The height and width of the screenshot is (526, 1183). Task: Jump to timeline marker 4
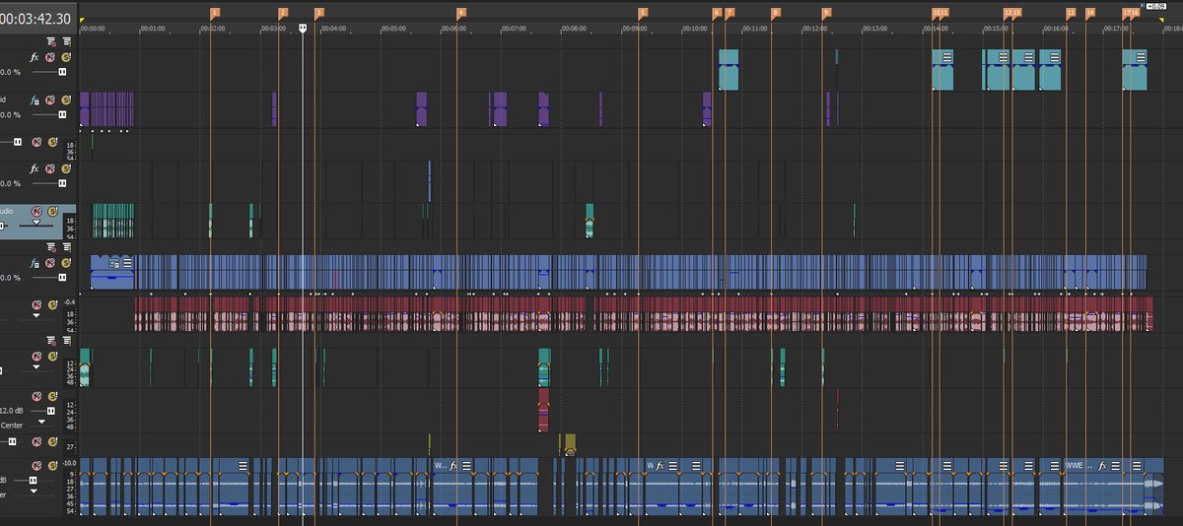(x=460, y=13)
